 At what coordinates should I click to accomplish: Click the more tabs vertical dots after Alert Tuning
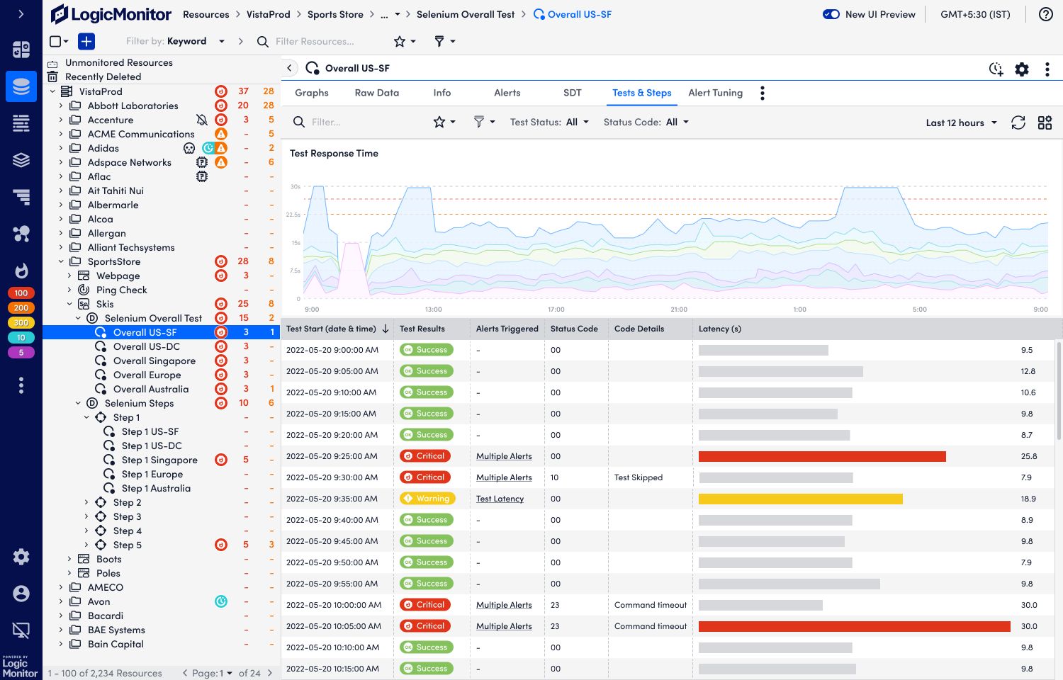pyautogui.click(x=763, y=93)
